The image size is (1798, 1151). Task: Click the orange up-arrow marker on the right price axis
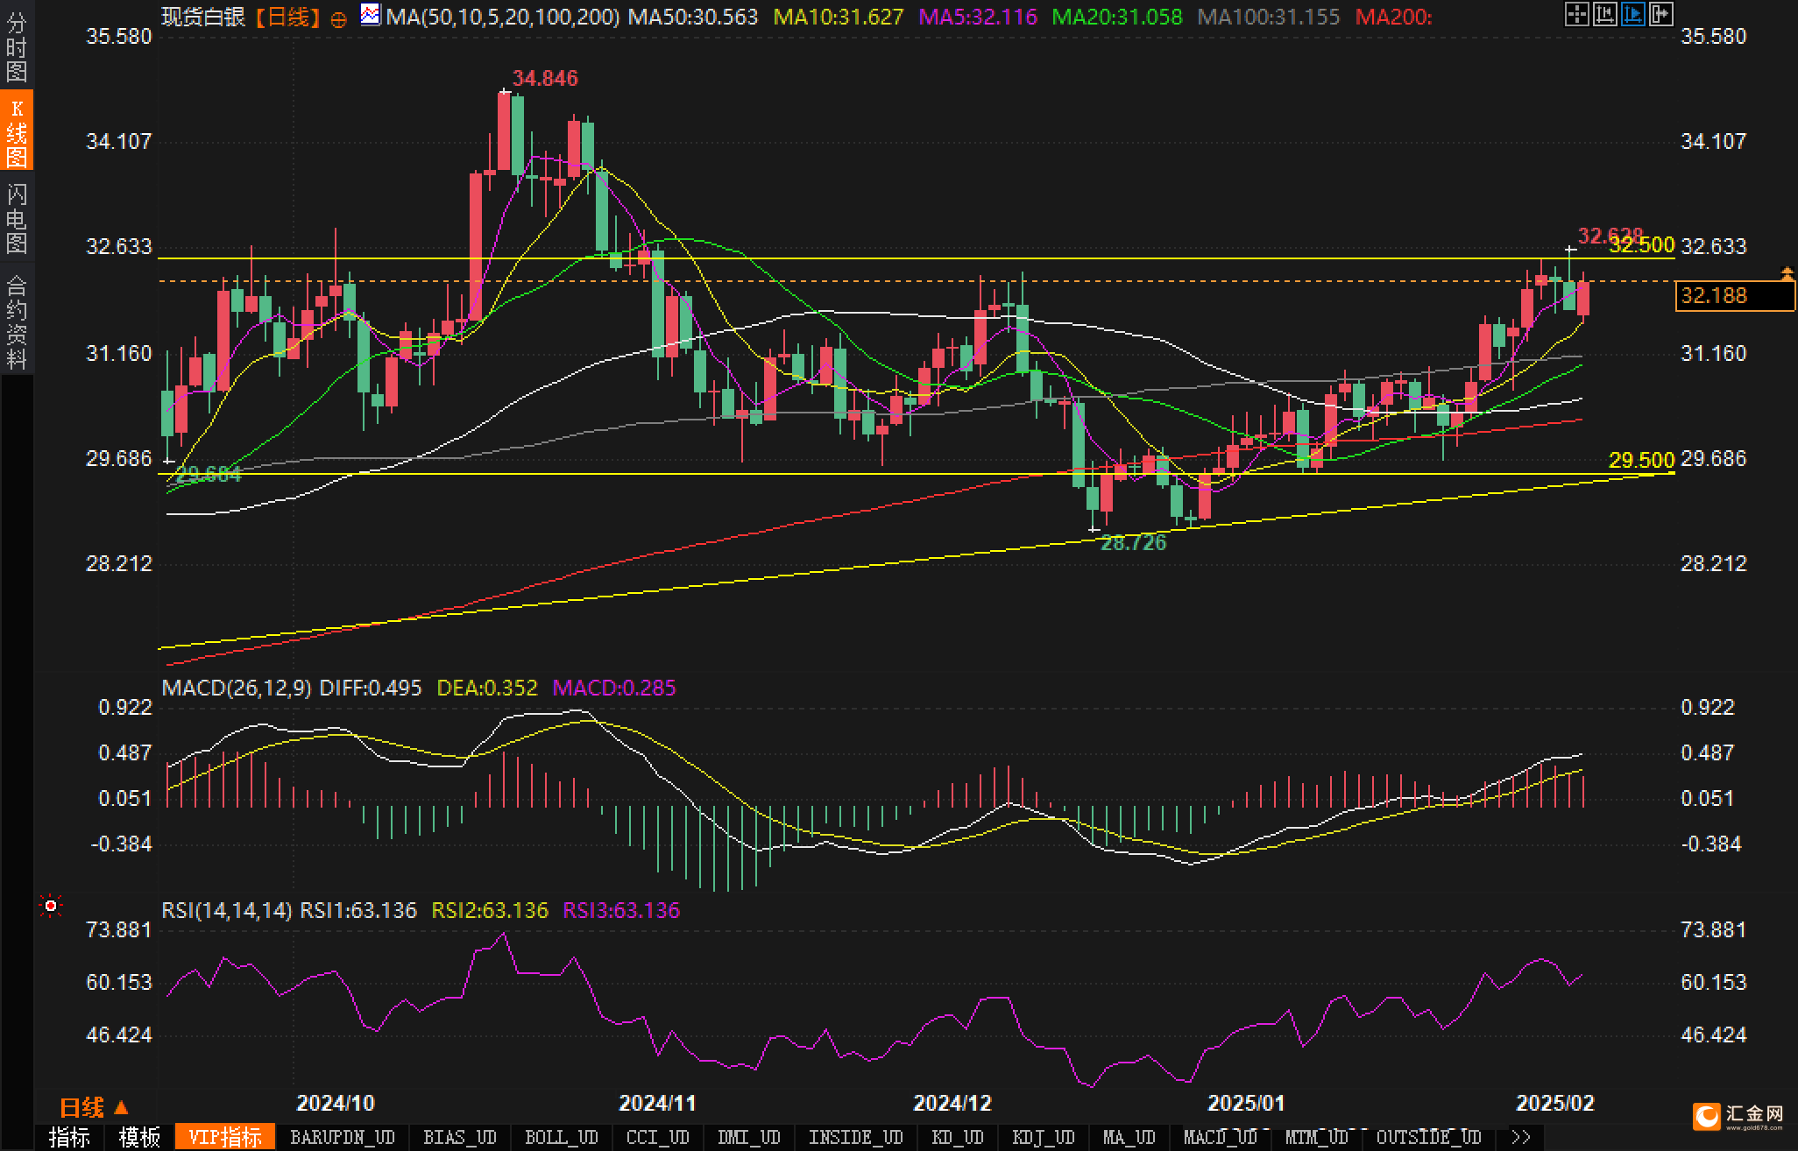point(1787,273)
